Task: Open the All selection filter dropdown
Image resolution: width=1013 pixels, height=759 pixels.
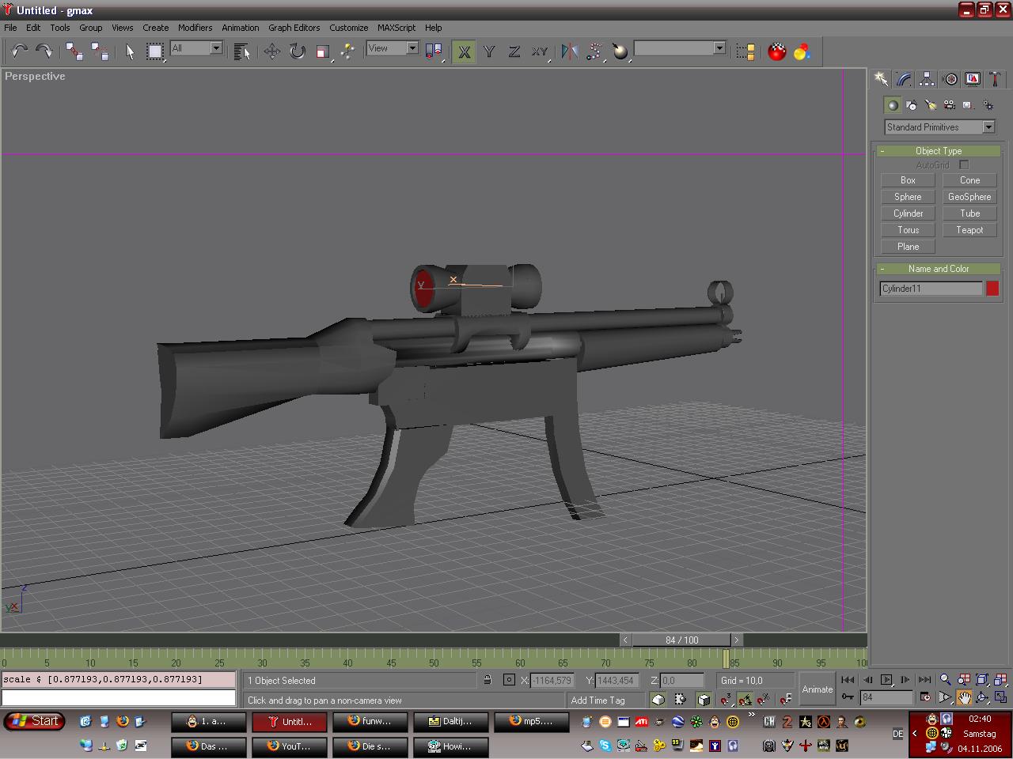Action: coord(196,48)
